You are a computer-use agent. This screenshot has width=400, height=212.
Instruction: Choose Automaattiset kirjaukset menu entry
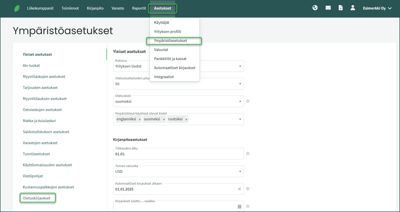(175, 68)
